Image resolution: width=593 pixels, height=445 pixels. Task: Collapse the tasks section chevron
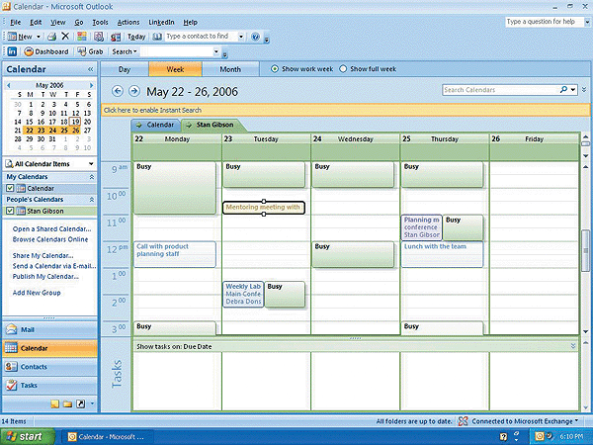click(x=573, y=346)
